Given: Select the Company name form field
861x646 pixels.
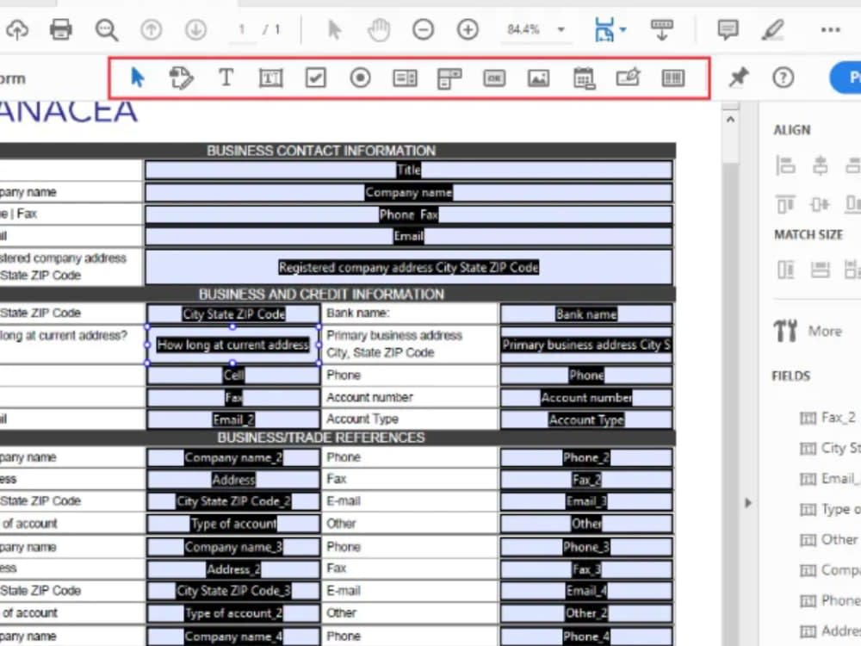Looking at the screenshot, I should pos(408,192).
